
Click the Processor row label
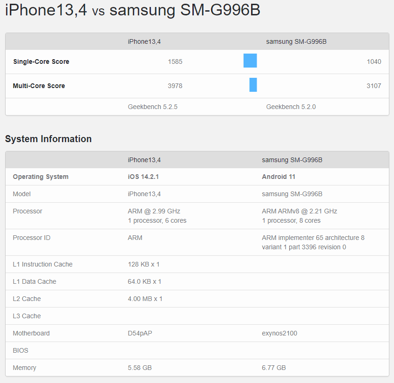point(27,211)
